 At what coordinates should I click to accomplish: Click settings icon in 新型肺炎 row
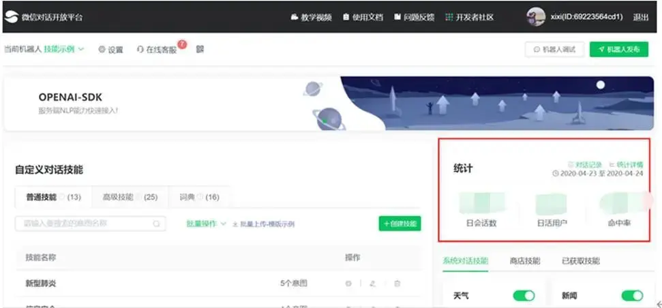(x=348, y=283)
